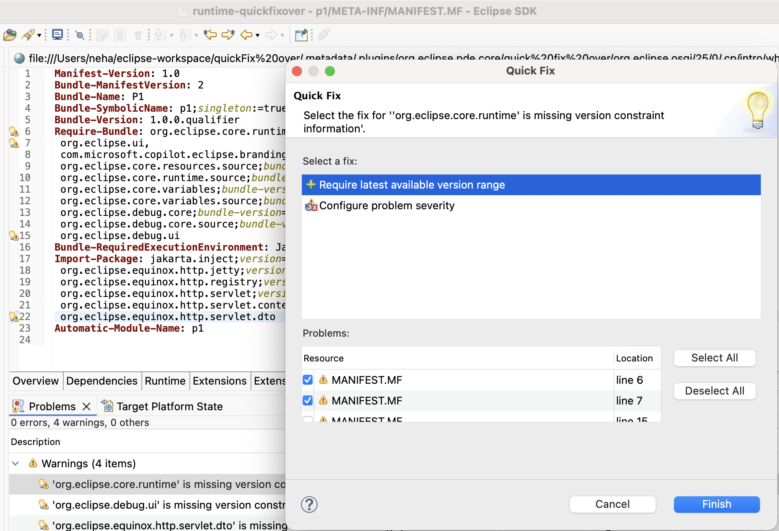Click the web globe icon by file path

(19, 58)
